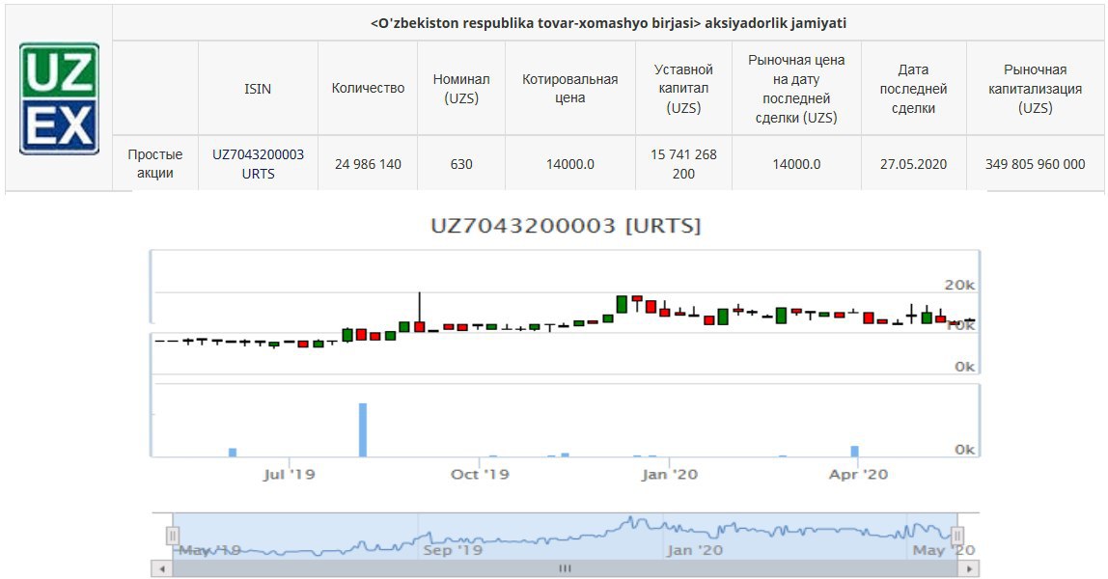Click the 'Количество' column header
Viewport: 1108px width, 579px height.
368,88
